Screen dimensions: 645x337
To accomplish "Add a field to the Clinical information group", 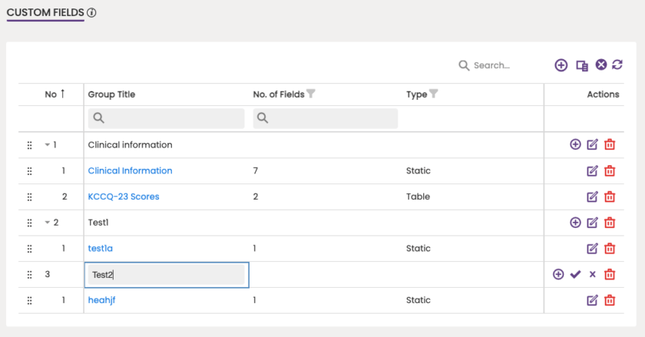I will coord(575,144).
